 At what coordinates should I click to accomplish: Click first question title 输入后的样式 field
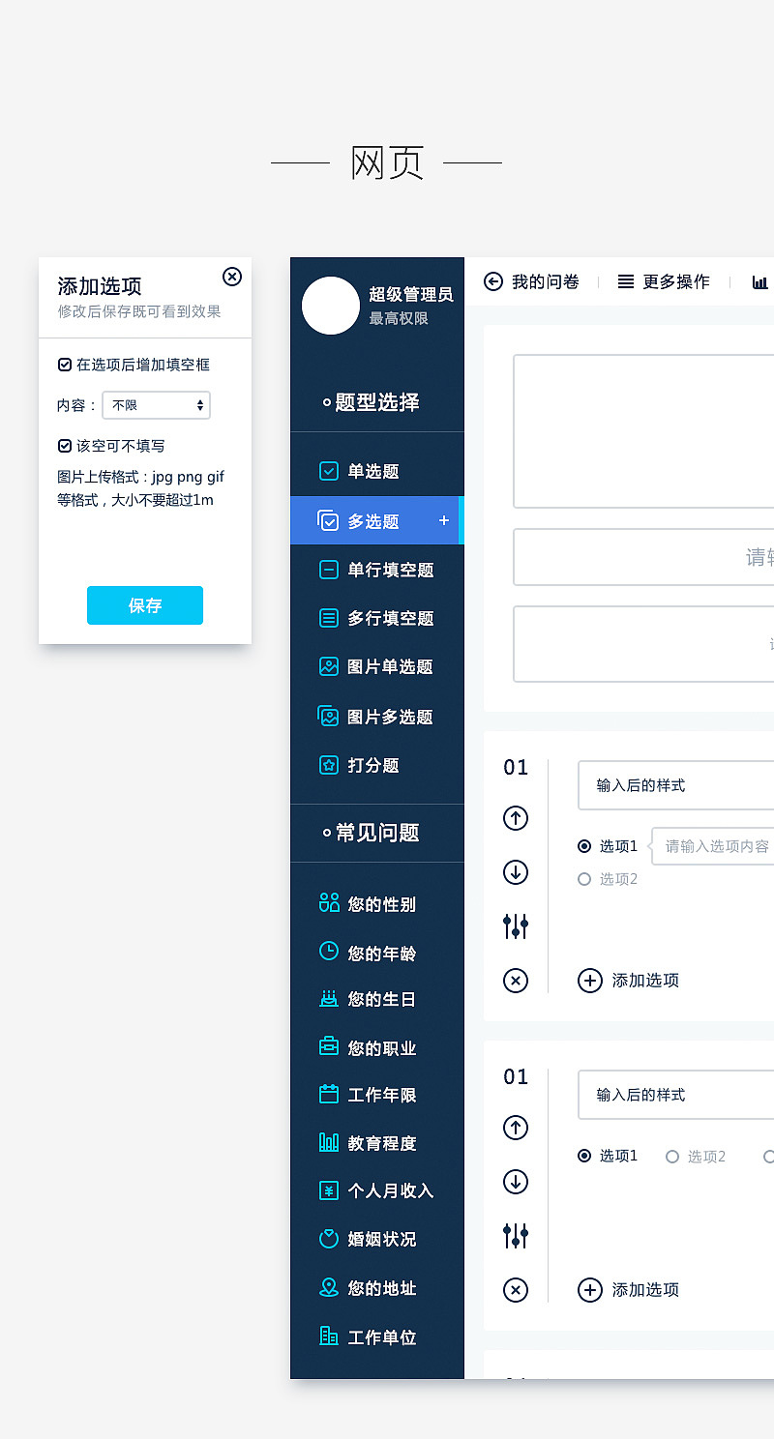tap(675, 785)
